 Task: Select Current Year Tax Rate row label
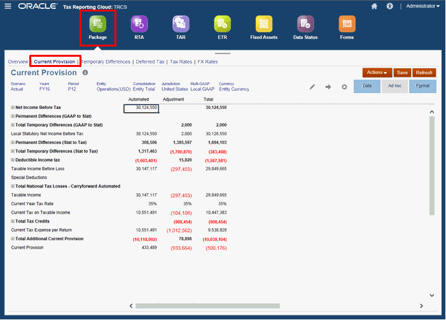click(32, 204)
